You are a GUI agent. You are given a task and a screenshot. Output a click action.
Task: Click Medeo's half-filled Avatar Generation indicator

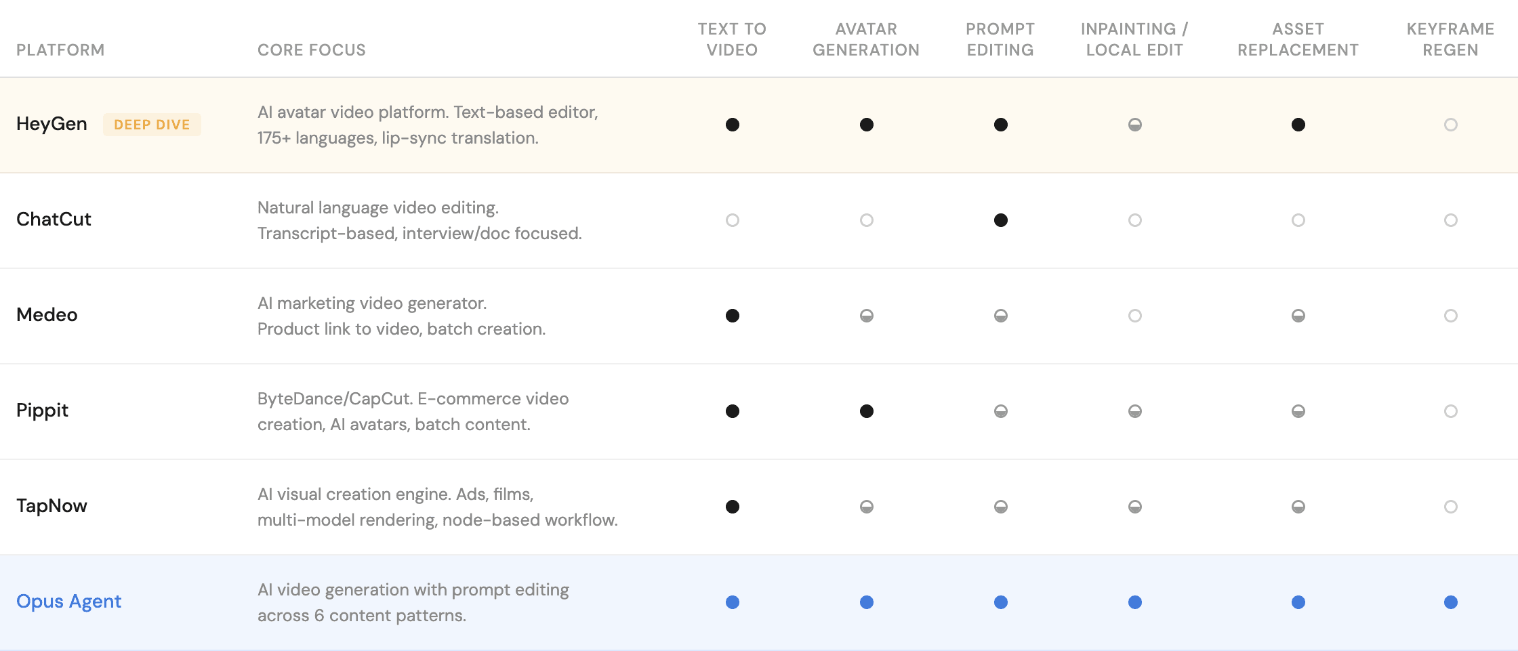pos(866,316)
